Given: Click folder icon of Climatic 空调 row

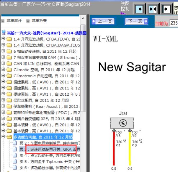Looking at the screenshot, I should (x=9, y=70).
